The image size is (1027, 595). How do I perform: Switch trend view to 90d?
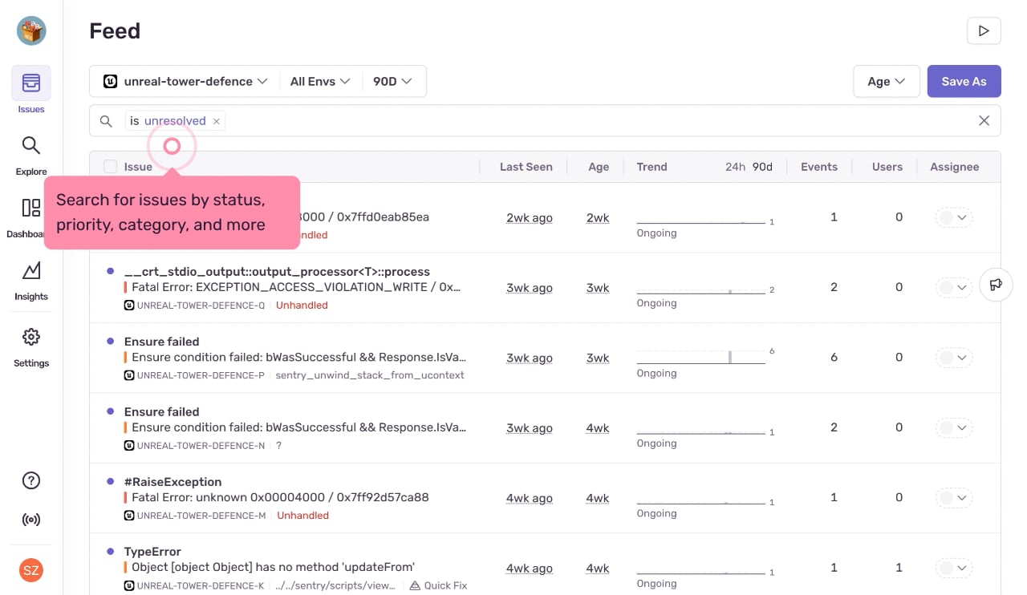[762, 167]
